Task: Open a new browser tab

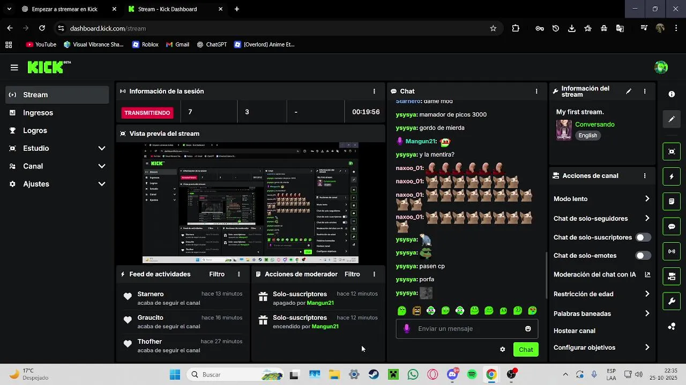Action: (237, 9)
